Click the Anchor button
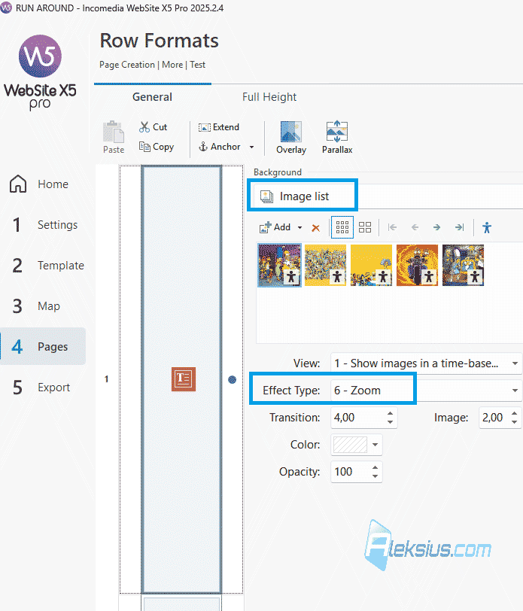Viewport: 523px width, 611px height. pyautogui.click(x=220, y=147)
